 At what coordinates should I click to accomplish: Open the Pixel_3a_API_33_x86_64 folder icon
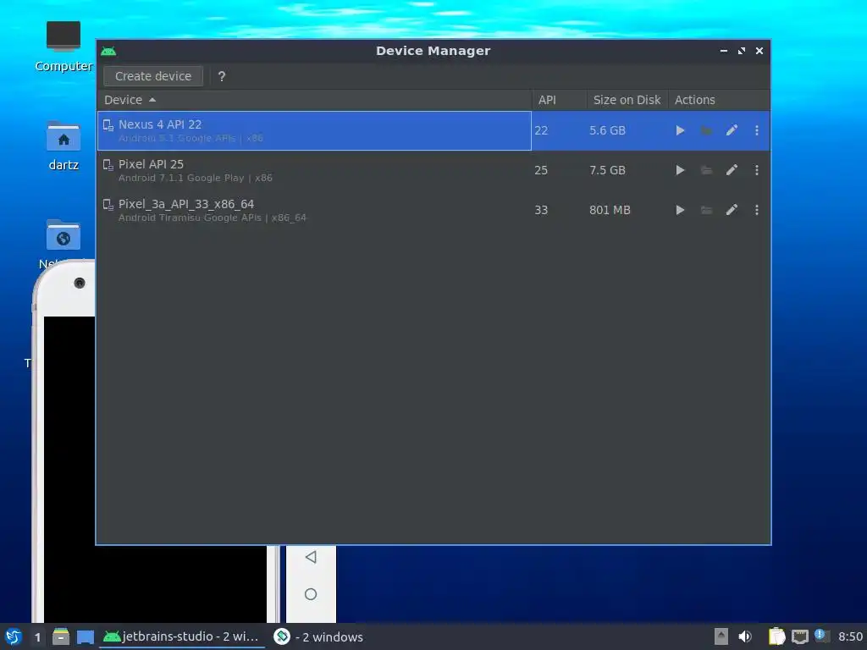(706, 210)
